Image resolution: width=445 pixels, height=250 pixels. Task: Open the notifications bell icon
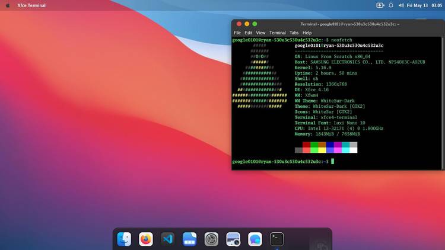click(x=391, y=5)
